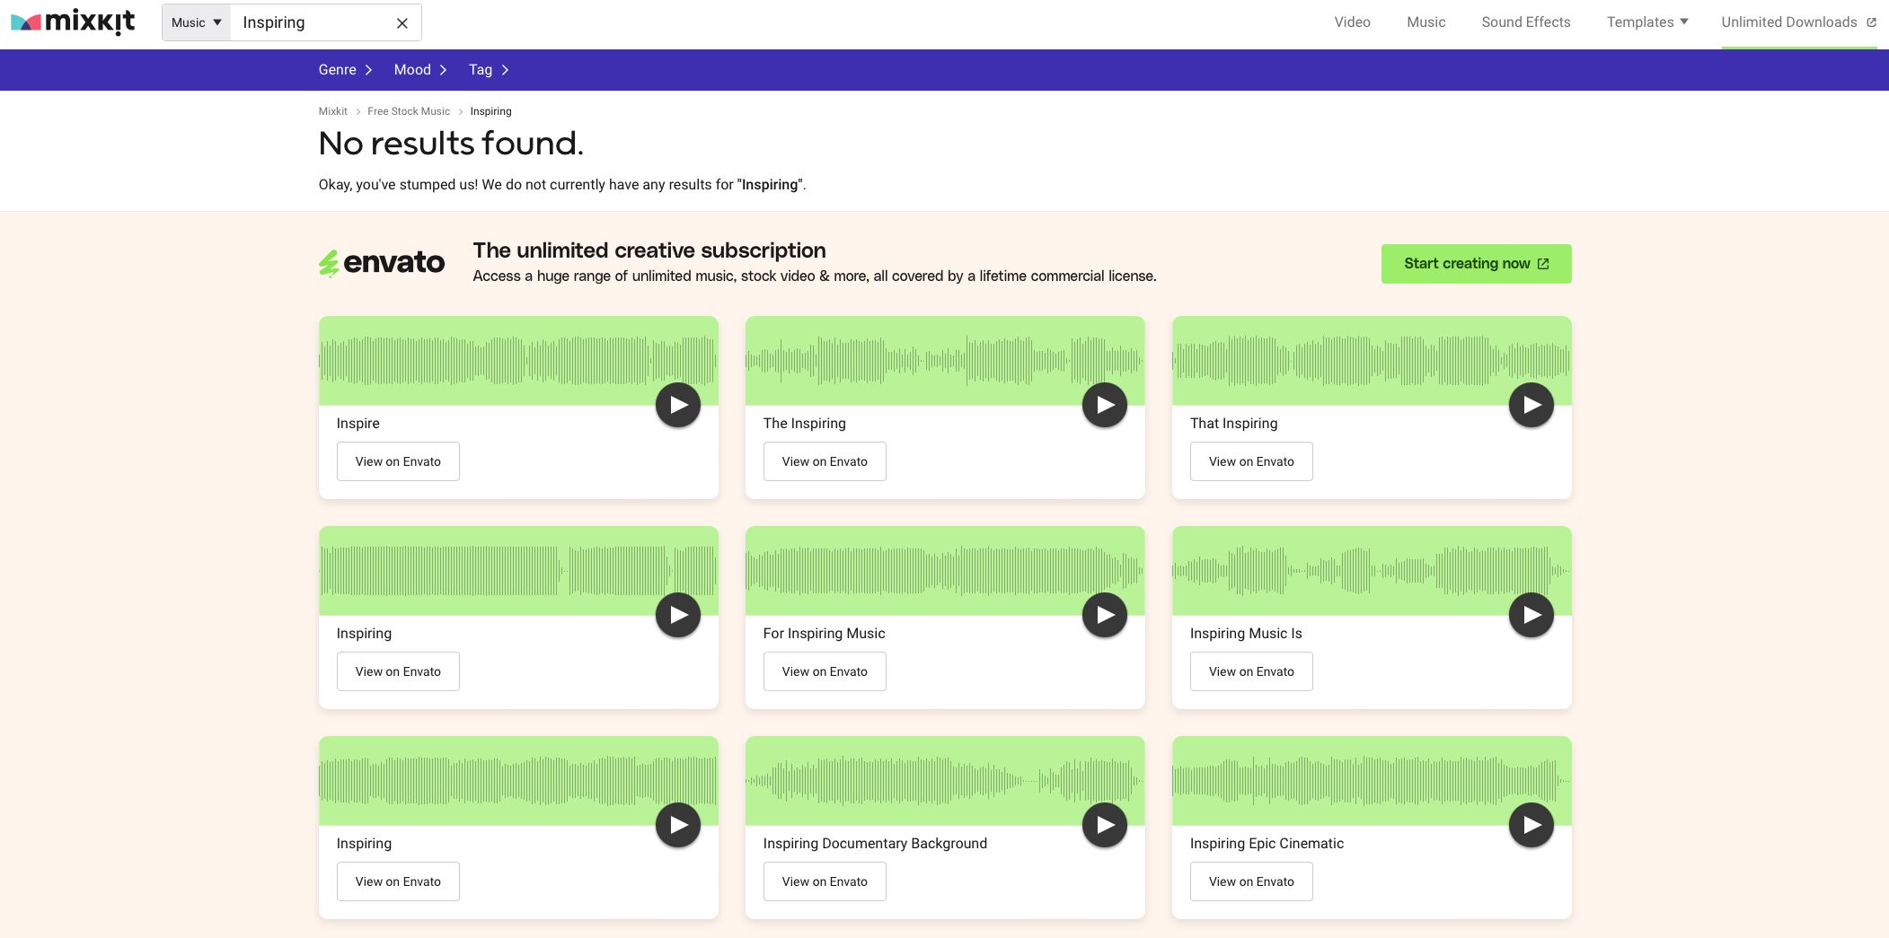This screenshot has height=938, width=1889.
Task: Click Inspiring Documentary Background title
Action: pos(875,844)
